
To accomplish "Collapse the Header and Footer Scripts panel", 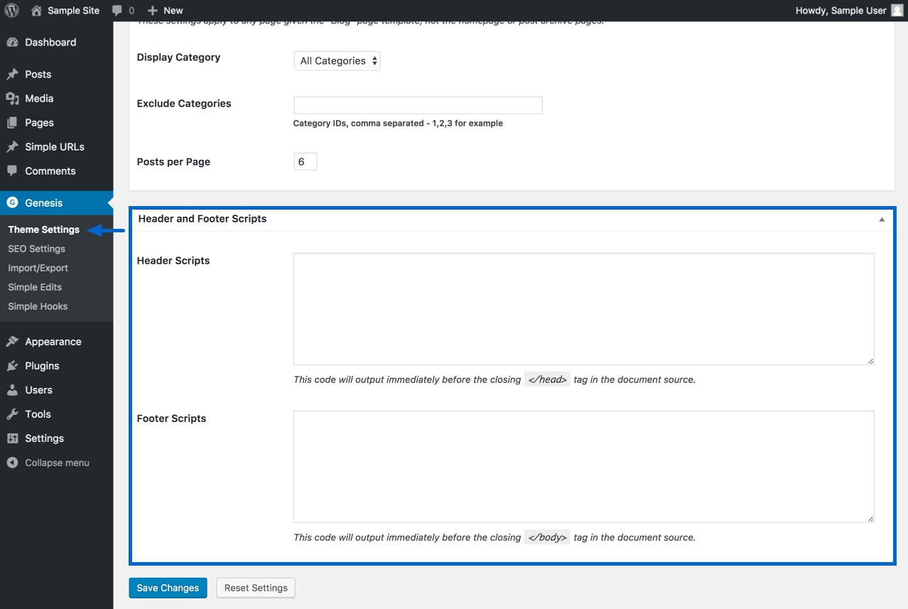I will [881, 220].
